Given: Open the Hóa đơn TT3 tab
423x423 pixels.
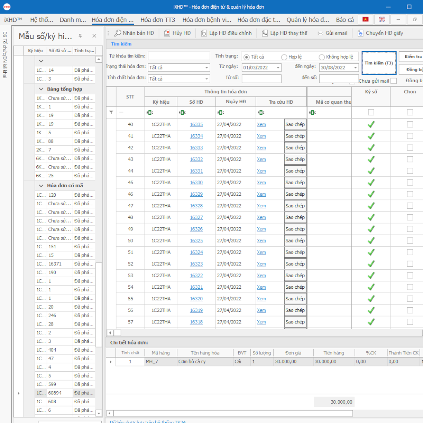Looking at the screenshot, I should pyautogui.click(x=158, y=19).
